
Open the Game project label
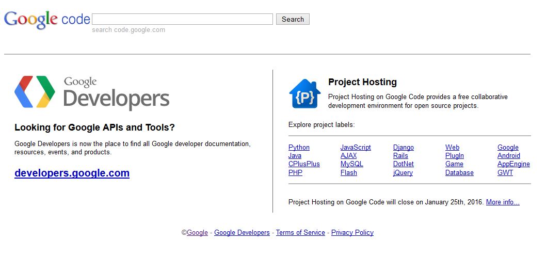point(455,164)
